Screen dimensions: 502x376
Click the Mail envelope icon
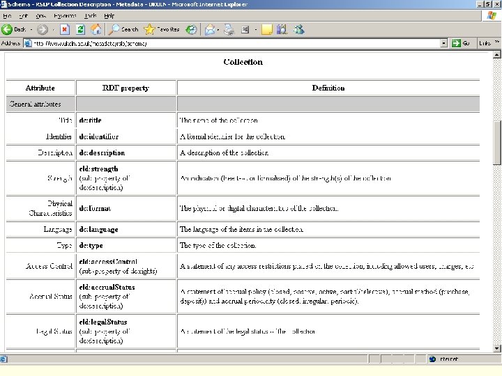(x=210, y=29)
